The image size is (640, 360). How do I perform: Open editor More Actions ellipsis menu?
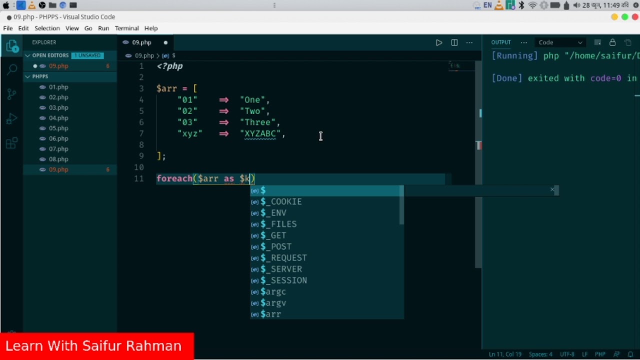(x=469, y=42)
